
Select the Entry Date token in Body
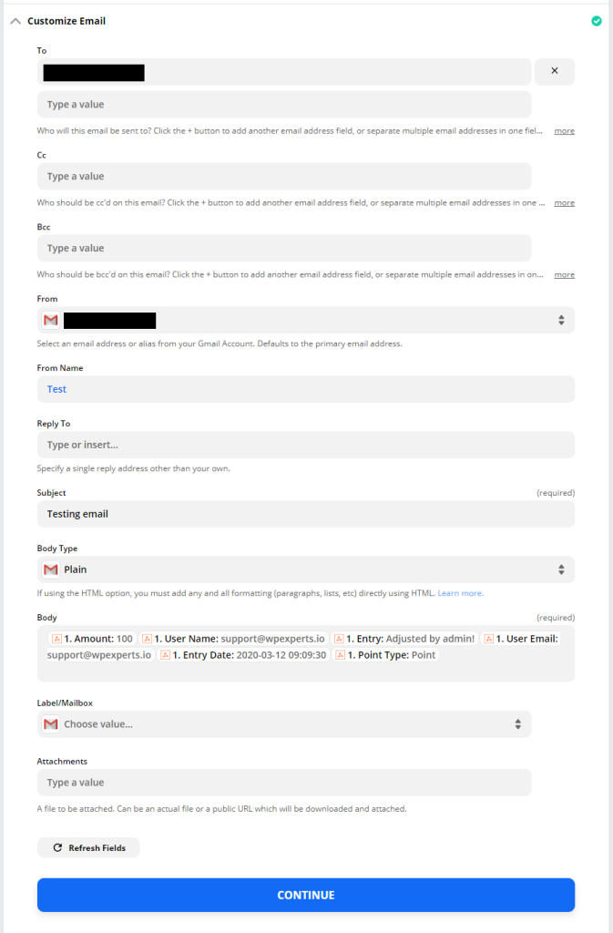point(243,655)
